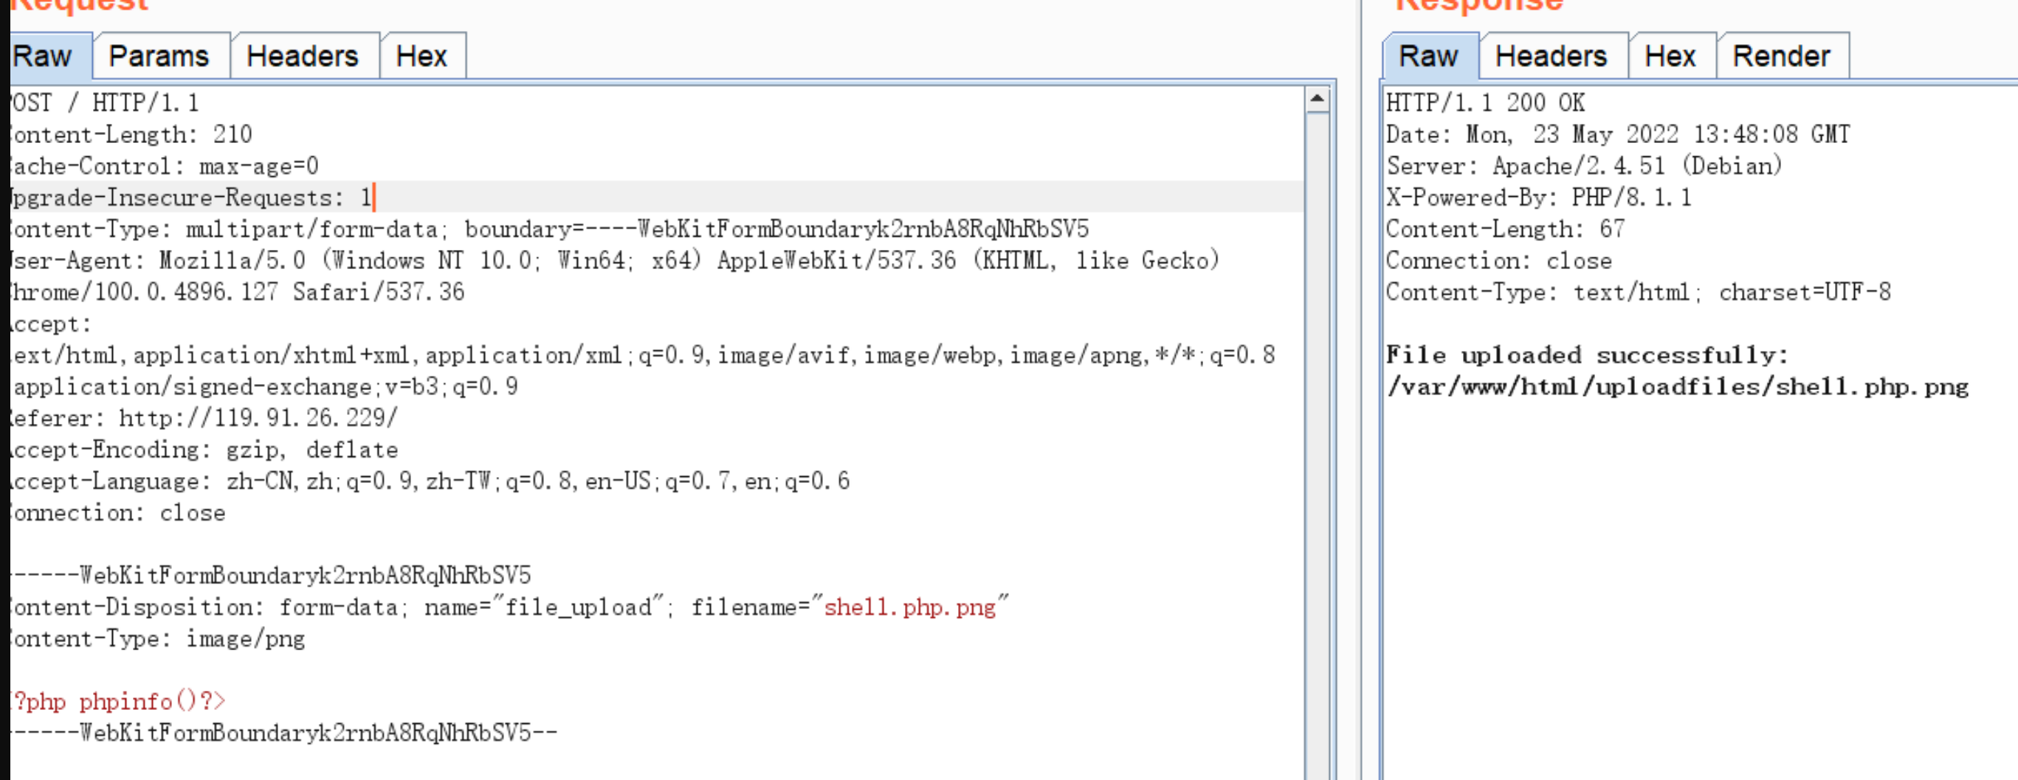The image size is (2018, 780).
Task: Open the Request Headers tab
Action: [x=303, y=56]
